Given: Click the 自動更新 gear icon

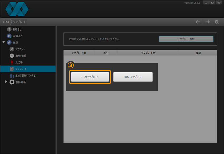Looking at the screenshot, I should (x=12, y=82).
